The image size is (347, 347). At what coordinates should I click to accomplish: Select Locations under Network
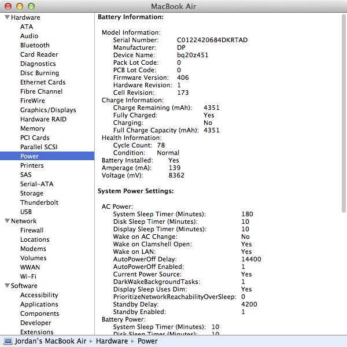(35, 239)
